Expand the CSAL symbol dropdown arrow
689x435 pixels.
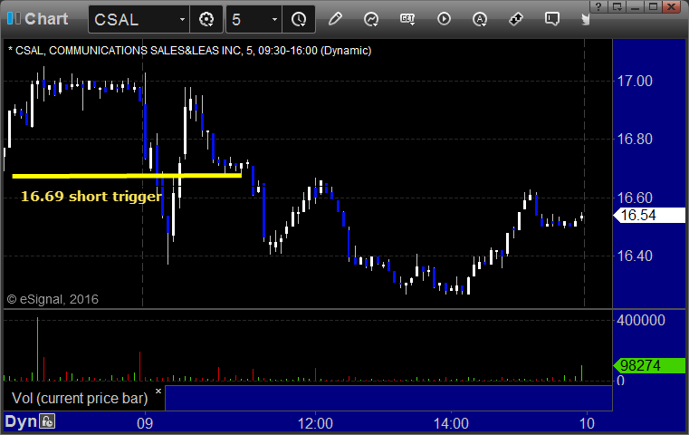[x=182, y=19]
